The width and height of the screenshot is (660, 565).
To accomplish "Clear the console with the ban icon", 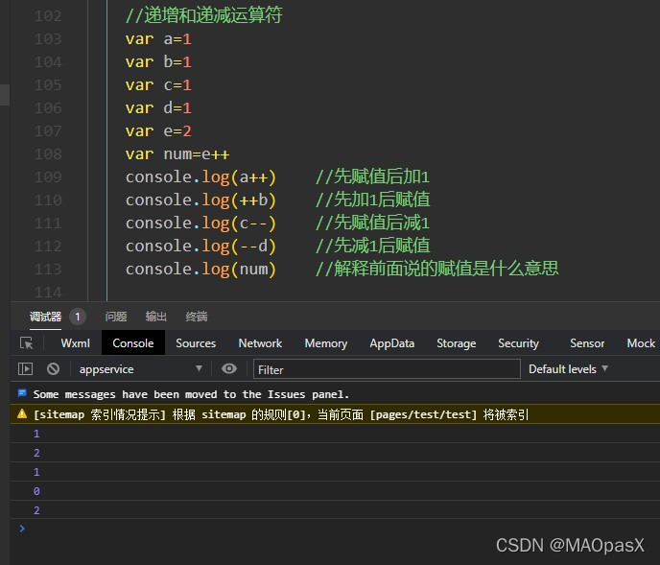I will tap(53, 369).
